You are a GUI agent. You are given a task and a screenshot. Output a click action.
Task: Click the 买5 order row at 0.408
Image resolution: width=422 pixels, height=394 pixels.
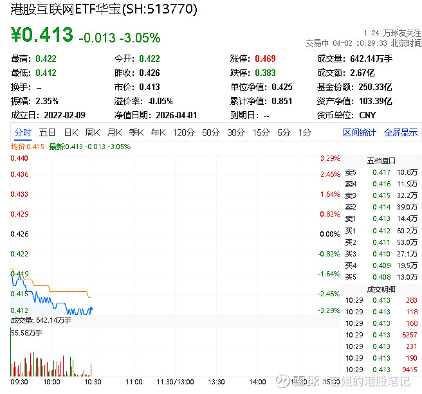pyautogui.click(x=381, y=277)
